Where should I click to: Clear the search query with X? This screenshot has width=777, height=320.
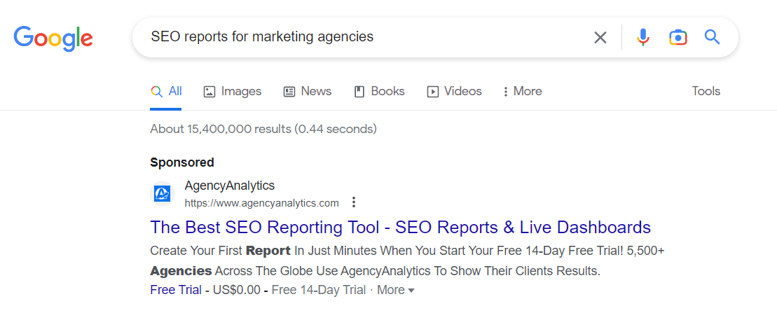600,37
